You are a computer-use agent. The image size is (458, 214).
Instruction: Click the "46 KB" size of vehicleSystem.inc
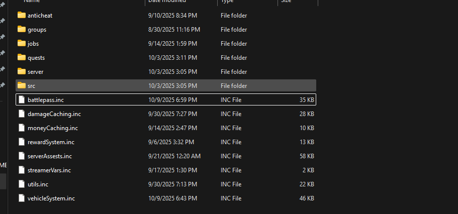307,198
